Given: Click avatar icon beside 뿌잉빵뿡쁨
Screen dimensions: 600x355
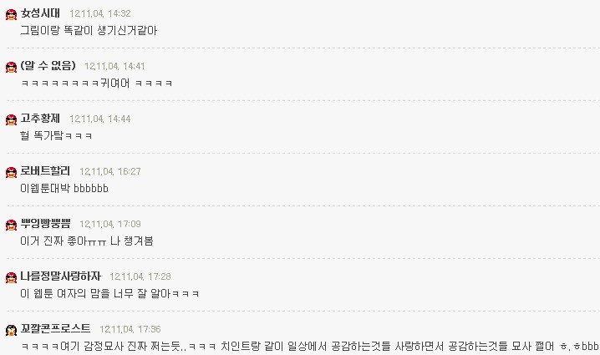Looking at the screenshot, I should pos(11,225).
